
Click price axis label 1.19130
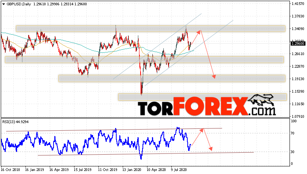tap(298, 79)
